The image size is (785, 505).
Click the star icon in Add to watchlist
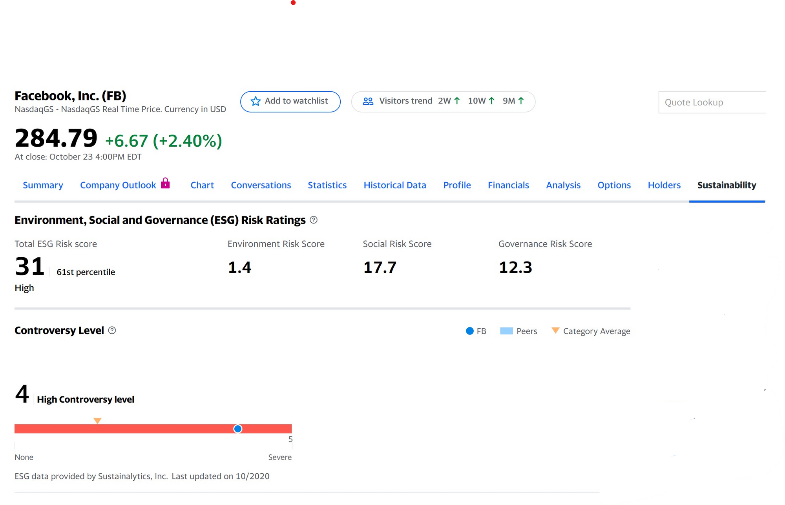coord(256,101)
